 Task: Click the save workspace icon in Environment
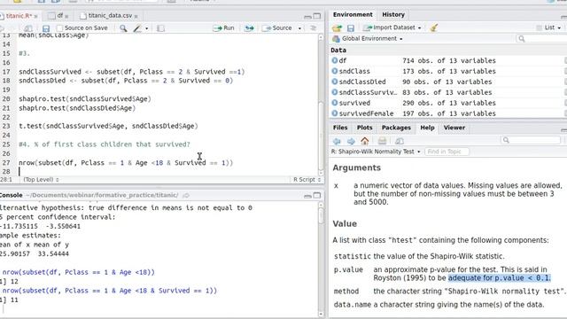click(x=351, y=27)
